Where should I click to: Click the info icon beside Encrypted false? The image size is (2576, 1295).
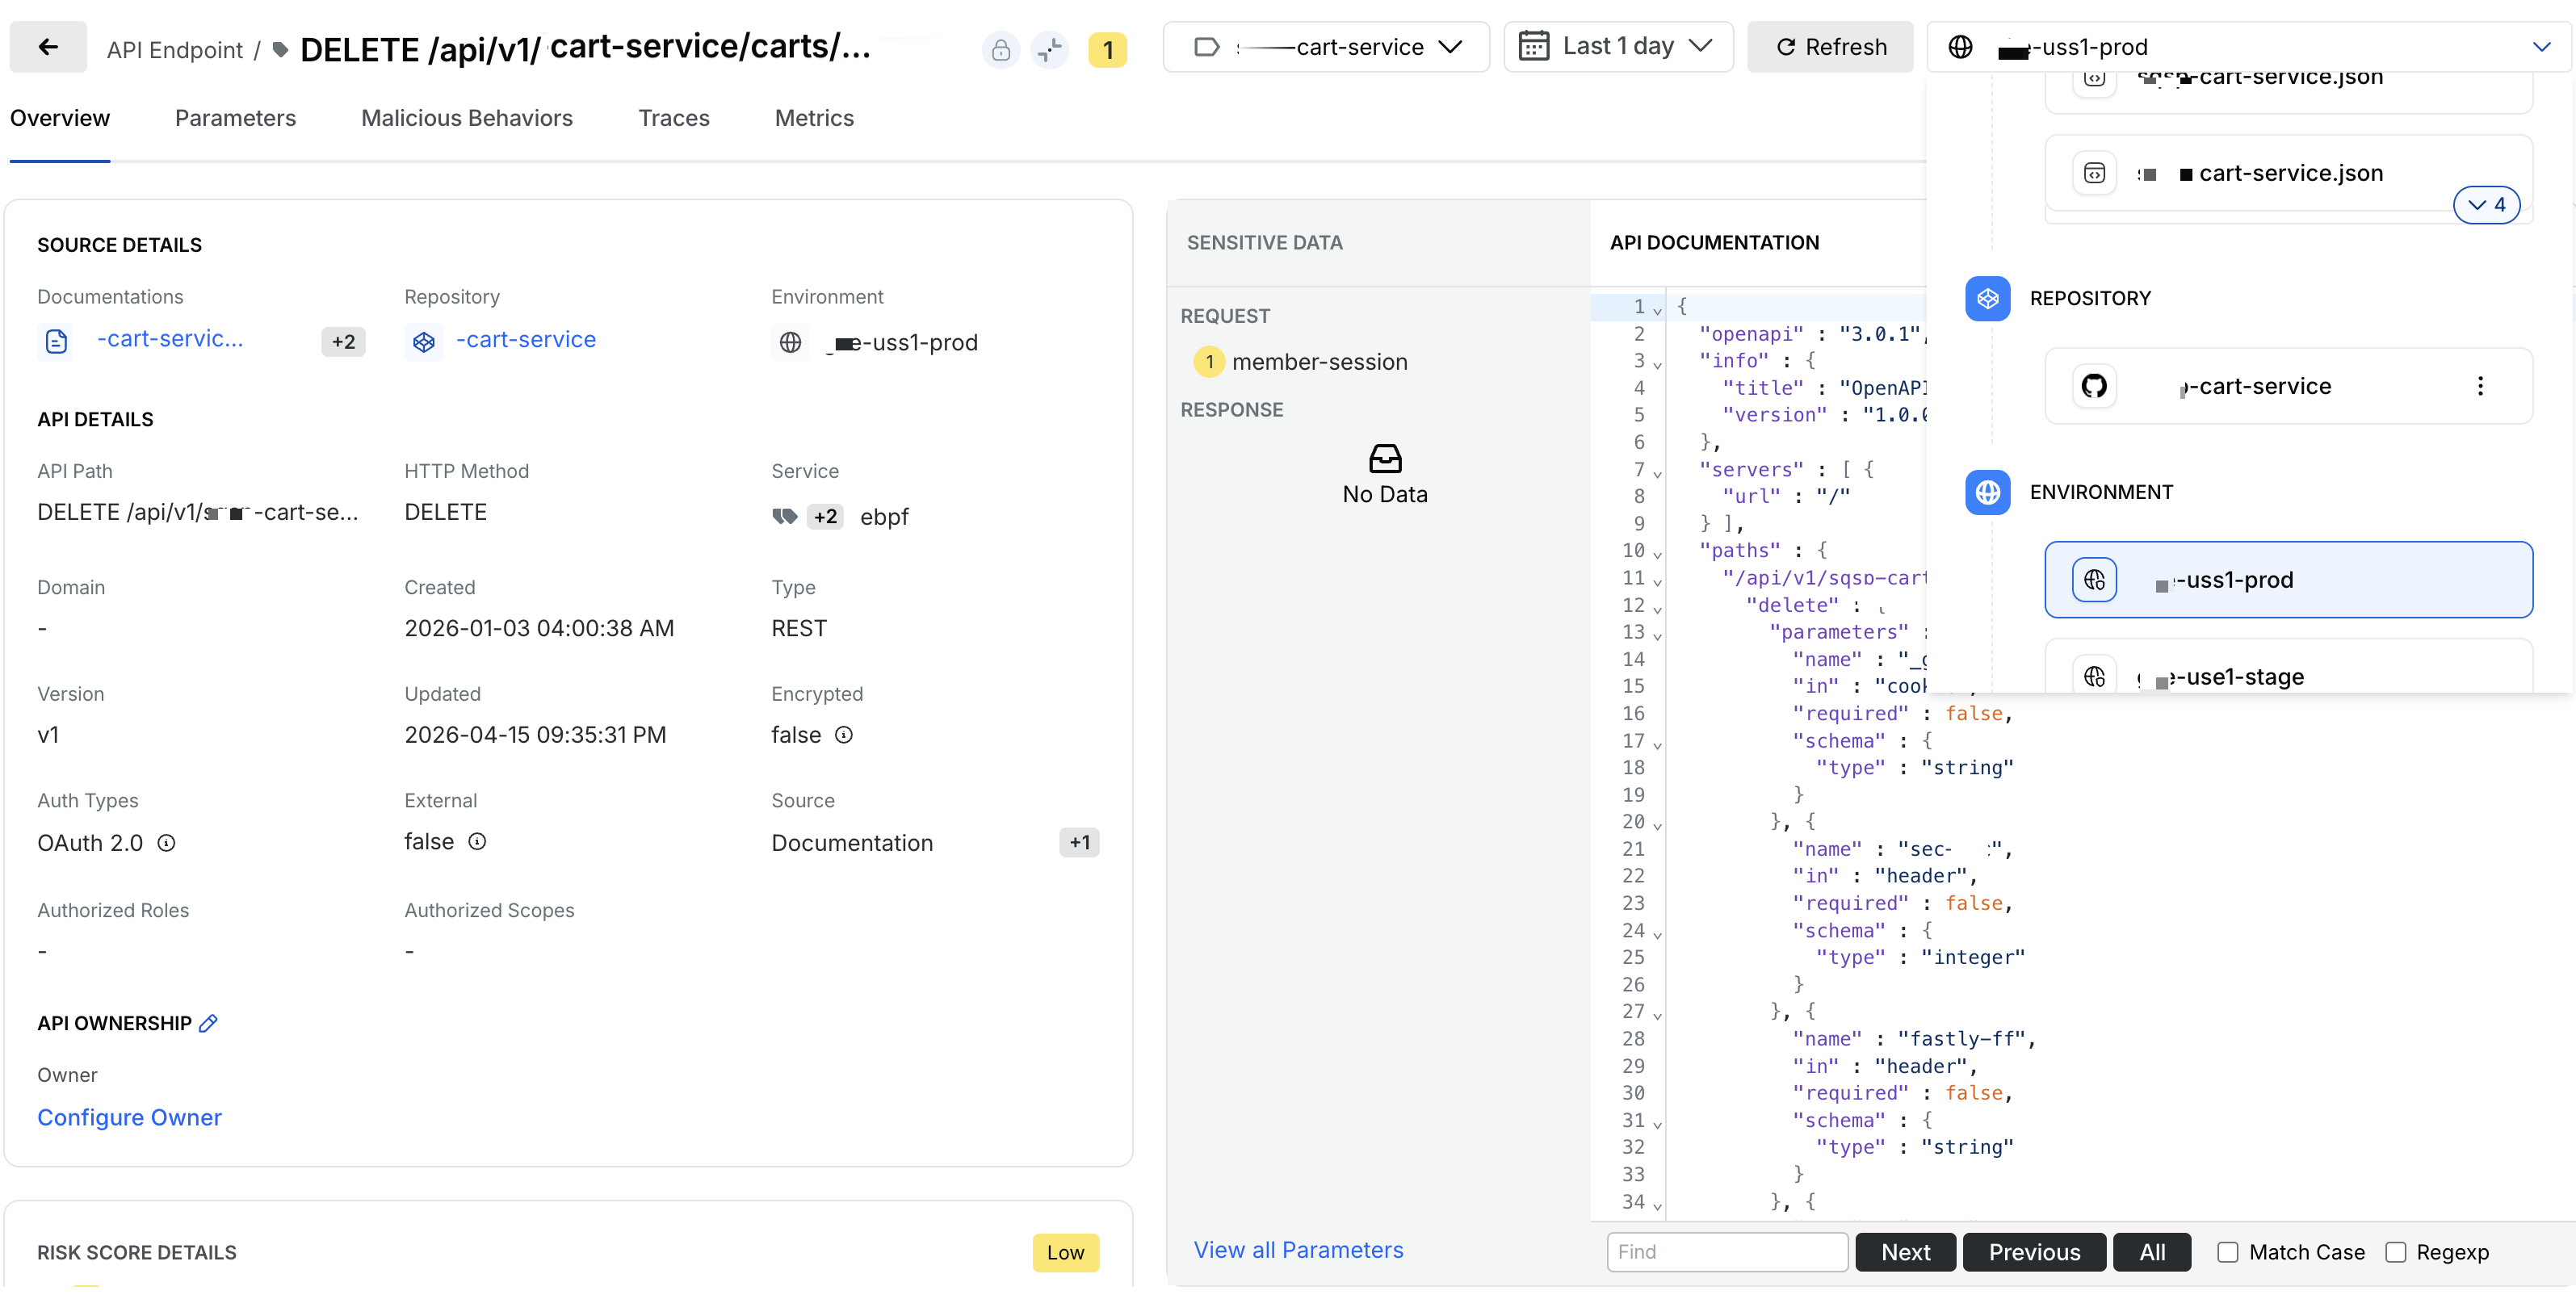coord(844,735)
